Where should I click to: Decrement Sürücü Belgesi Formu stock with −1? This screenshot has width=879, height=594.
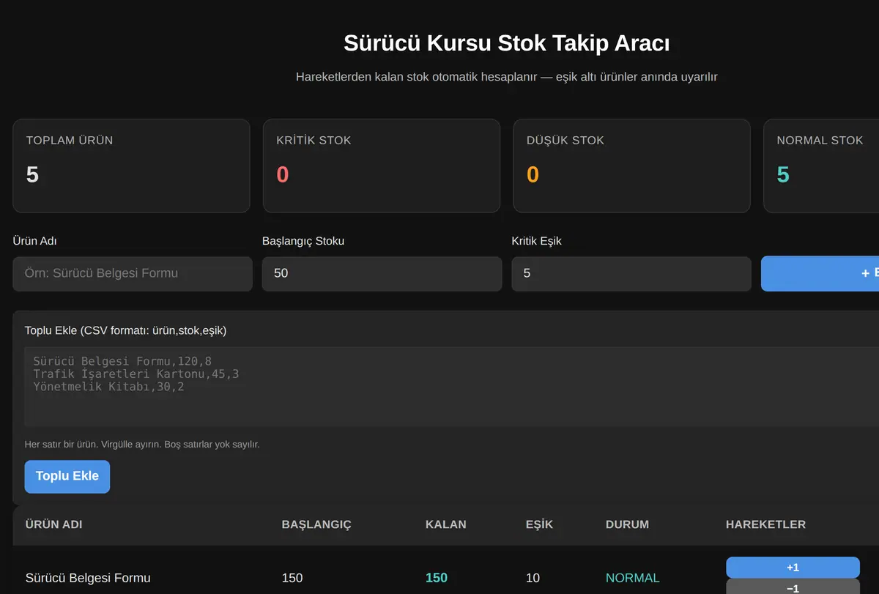(x=793, y=587)
